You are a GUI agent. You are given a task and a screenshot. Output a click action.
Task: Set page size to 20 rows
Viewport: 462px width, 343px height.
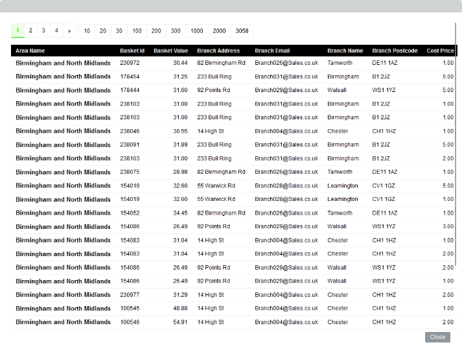point(103,30)
